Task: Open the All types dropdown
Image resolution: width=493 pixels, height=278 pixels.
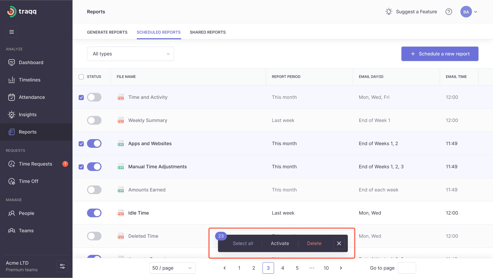Action: [x=131, y=54]
